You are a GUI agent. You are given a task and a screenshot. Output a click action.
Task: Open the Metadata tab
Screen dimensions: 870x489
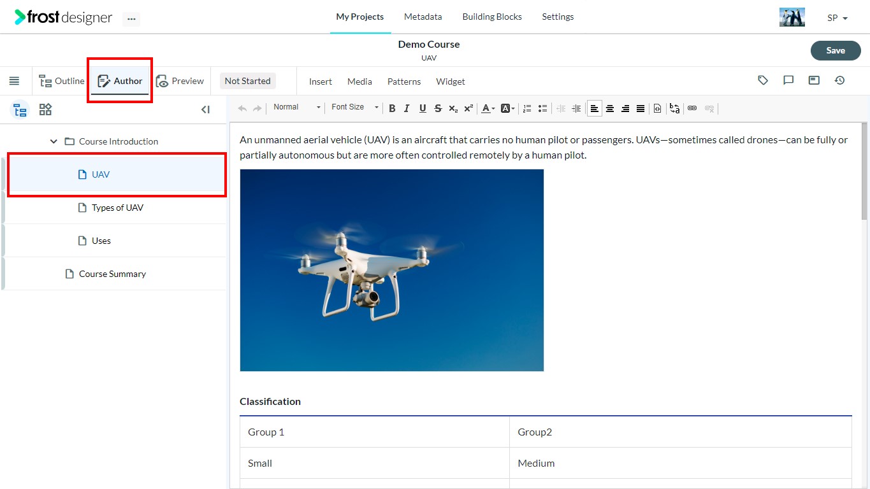423,17
